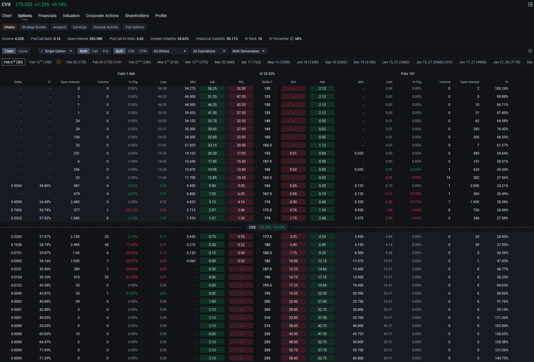Select the Feb 20 (17D) CVX1 expiration

(107, 62)
